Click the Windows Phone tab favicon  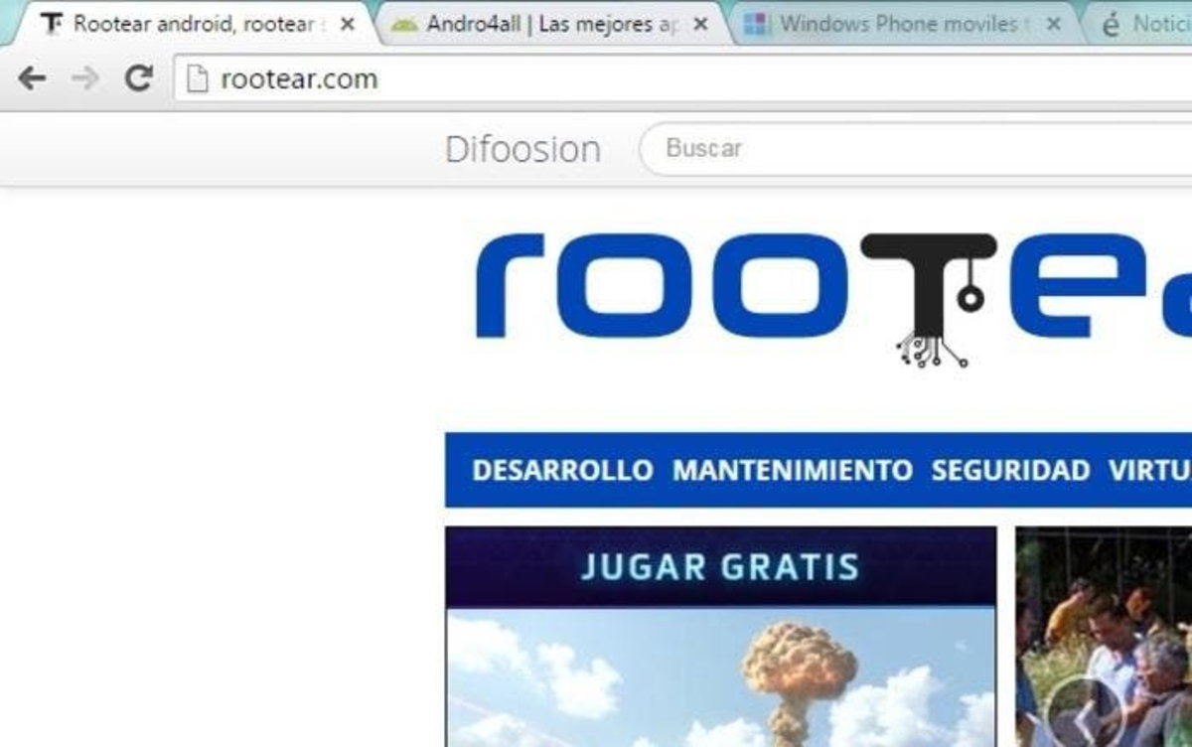click(x=756, y=25)
